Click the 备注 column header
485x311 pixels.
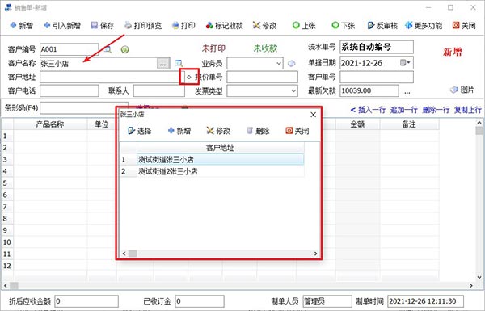(x=409, y=124)
